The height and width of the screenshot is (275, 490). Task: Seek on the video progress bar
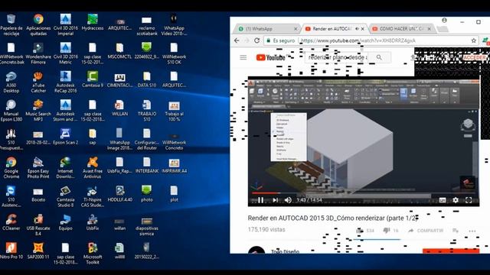(364, 193)
